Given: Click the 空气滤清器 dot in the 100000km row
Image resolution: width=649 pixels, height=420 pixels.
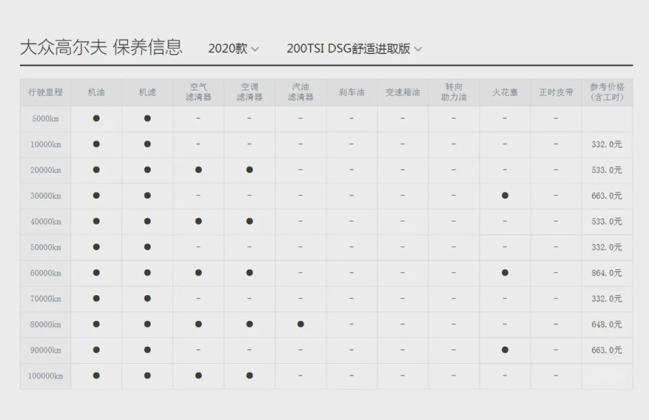Looking at the screenshot, I should (198, 376).
